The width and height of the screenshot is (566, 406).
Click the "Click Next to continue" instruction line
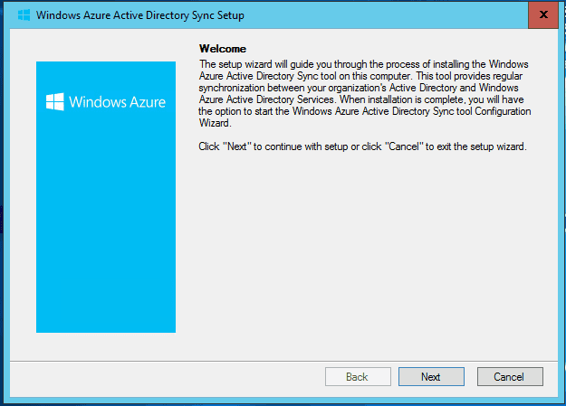click(x=362, y=146)
